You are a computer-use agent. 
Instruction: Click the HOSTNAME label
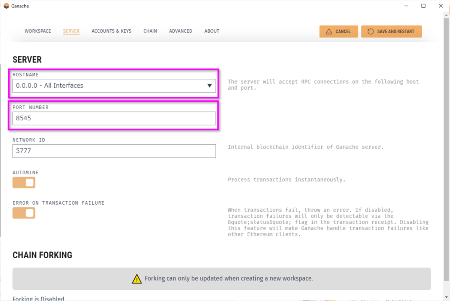pyautogui.click(x=25, y=75)
